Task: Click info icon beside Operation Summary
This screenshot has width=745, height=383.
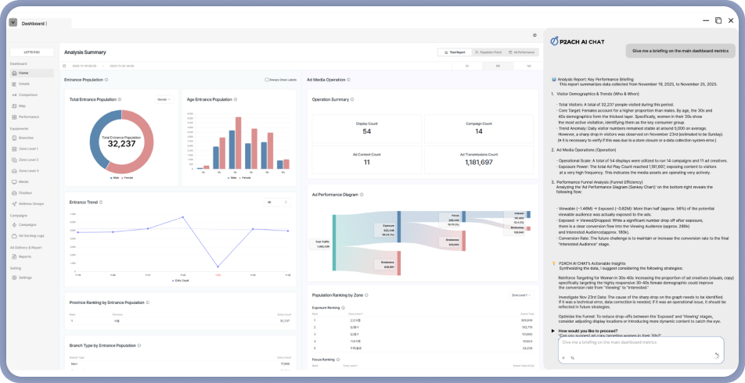Action: click(353, 100)
